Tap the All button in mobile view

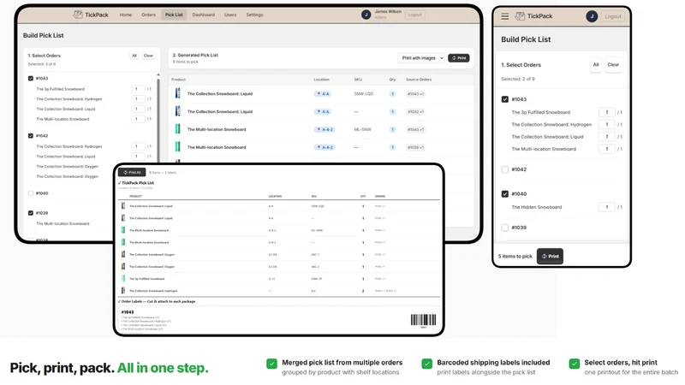596,65
